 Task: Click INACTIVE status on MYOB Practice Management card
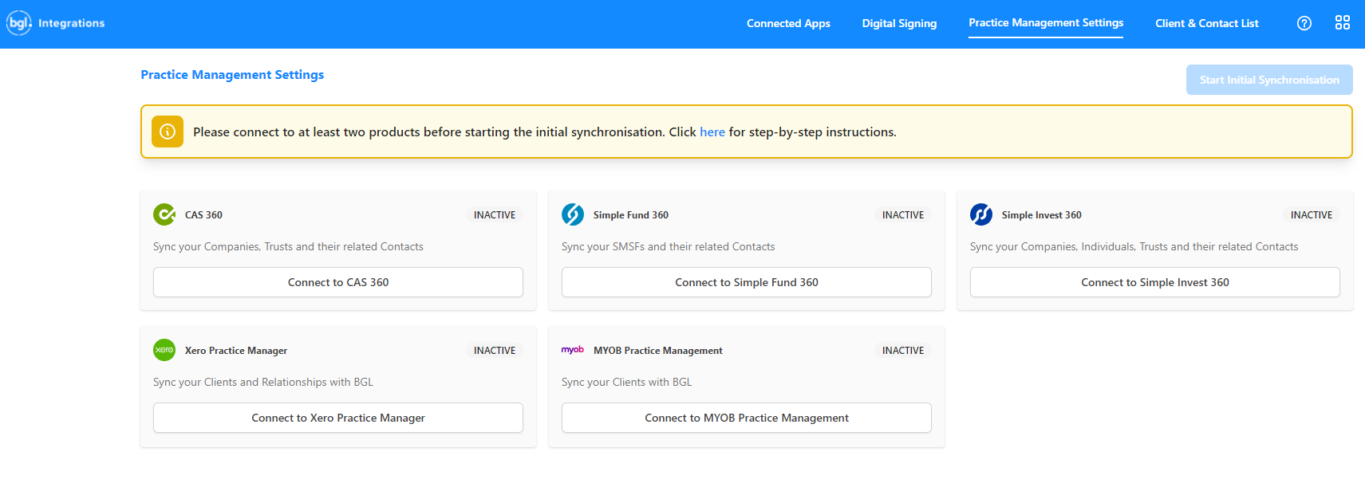coord(903,351)
